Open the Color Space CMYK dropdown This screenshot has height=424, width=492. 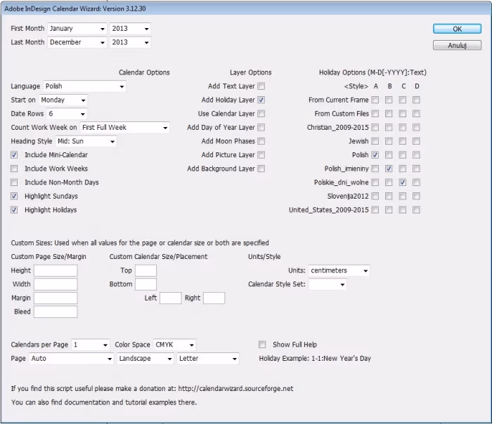175,345
